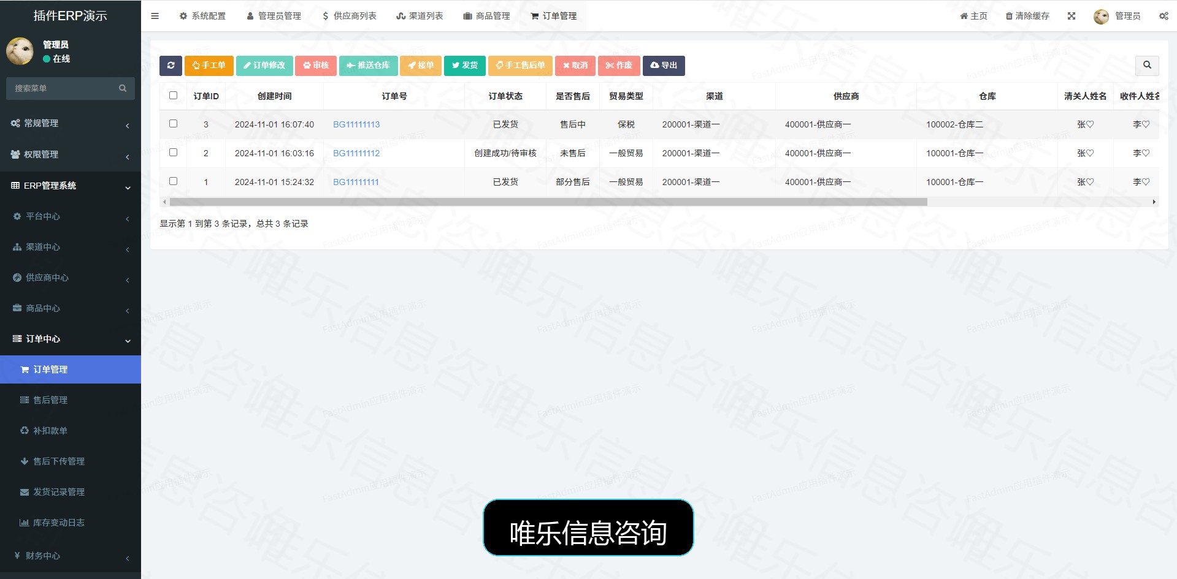This screenshot has height=579, width=1177.
Task: Switch to 管理员管理 tab
Action: [274, 16]
